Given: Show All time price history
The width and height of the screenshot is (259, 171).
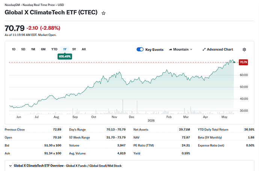Looking at the screenshot, I should pos(84,49).
